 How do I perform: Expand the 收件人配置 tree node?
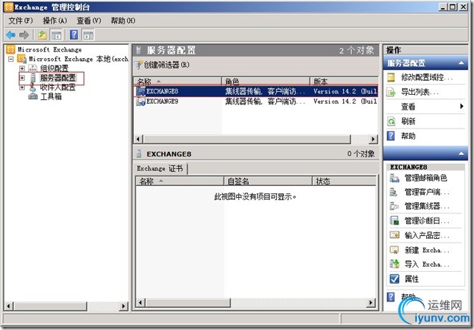(22, 87)
